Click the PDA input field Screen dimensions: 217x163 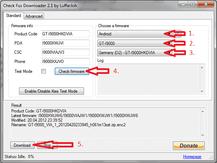click(x=65, y=43)
